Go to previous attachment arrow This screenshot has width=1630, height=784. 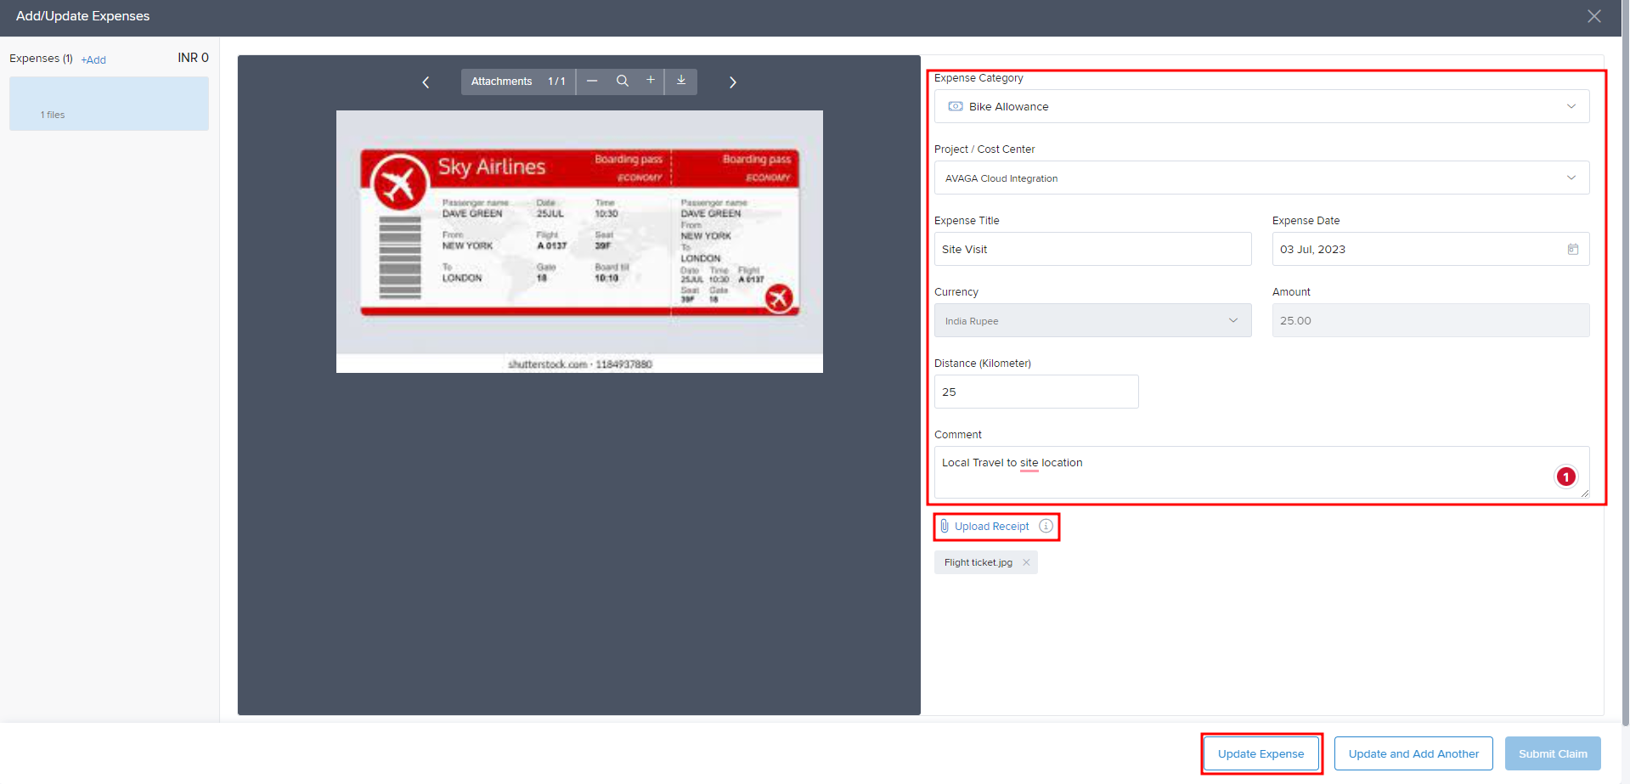(426, 82)
